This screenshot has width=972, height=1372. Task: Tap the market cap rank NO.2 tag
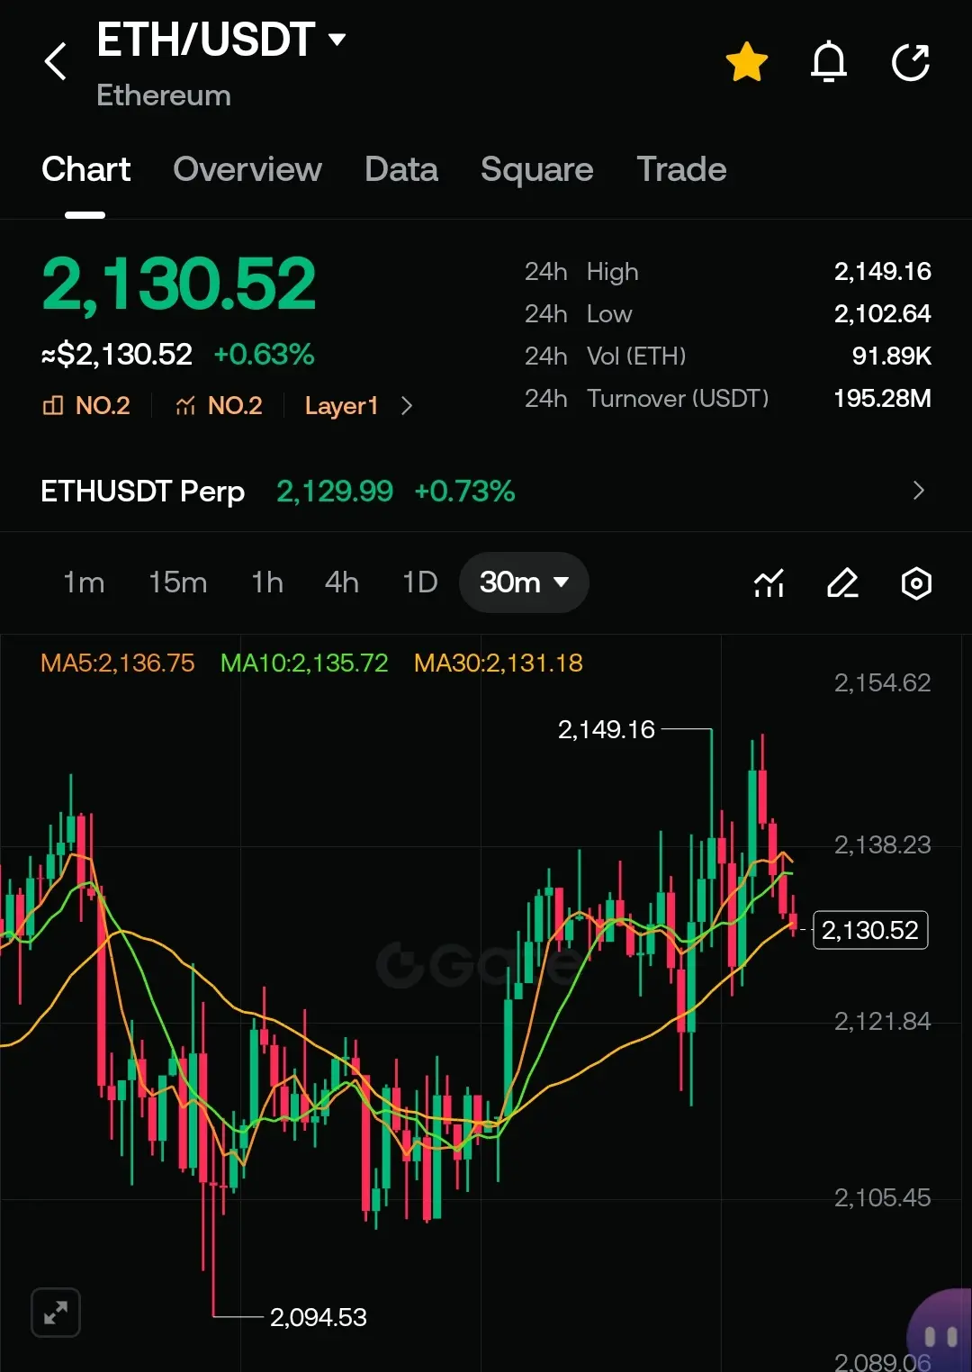click(86, 406)
